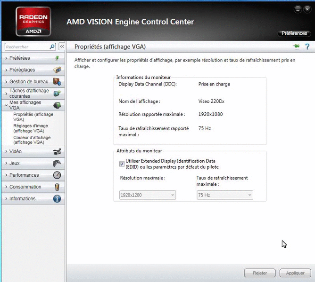Open the Taux de rafraîchissement maximale dropdown
The height and width of the screenshot is (282, 315).
(225, 195)
